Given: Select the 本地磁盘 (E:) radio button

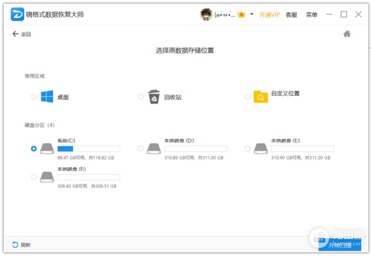Looking at the screenshot, I should pos(247,149).
